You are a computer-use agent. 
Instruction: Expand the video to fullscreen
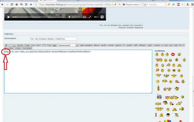pos(90,17)
